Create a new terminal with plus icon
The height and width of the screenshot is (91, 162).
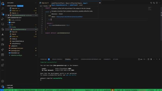pos(144,59)
